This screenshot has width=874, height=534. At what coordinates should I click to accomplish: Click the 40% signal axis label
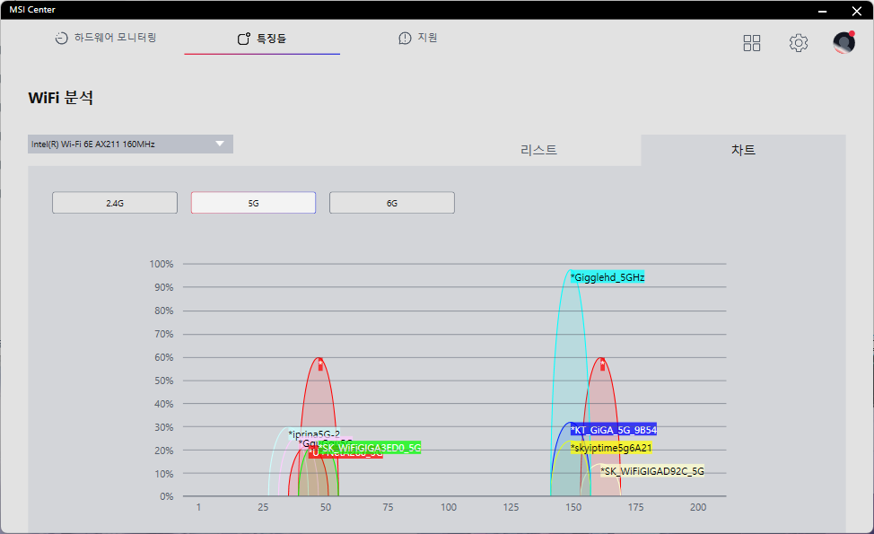coord(164,404)
